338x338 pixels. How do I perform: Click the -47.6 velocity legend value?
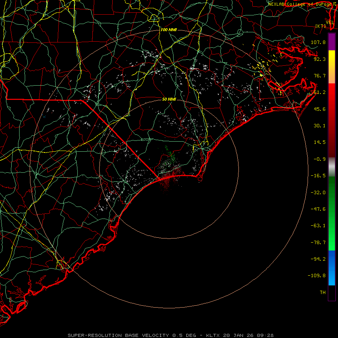[x=318, y=209]
